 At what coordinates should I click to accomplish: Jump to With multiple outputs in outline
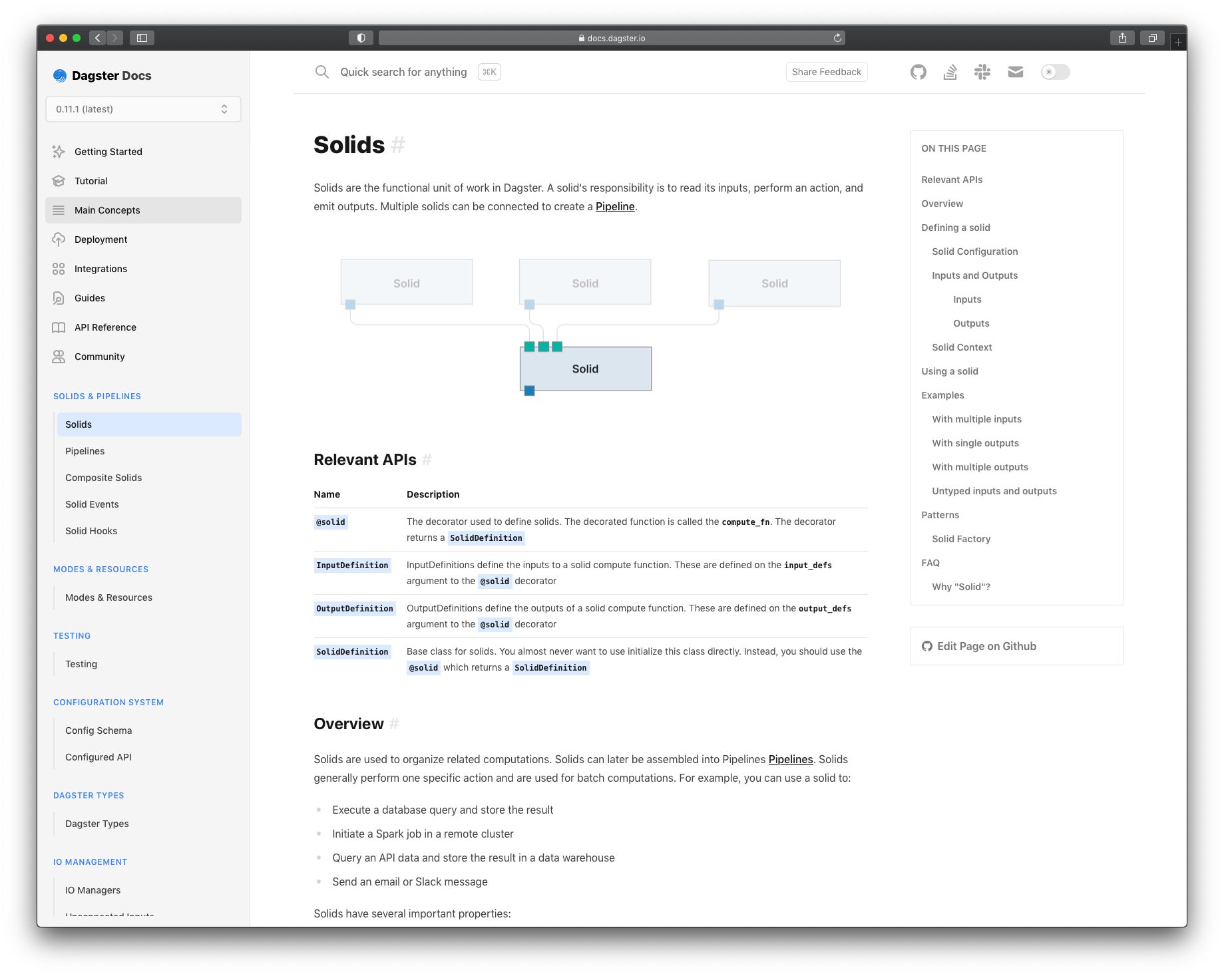(980, 467)
